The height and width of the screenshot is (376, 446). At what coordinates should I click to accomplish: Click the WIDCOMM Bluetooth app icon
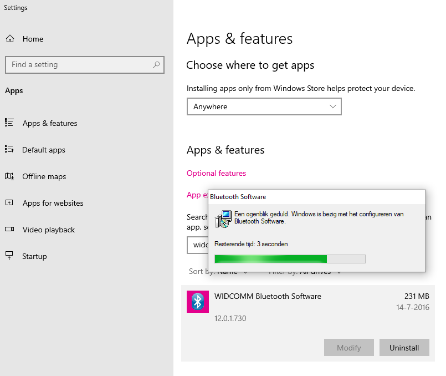[198, 302]
